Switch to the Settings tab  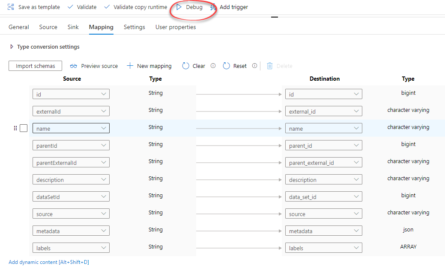134,27
